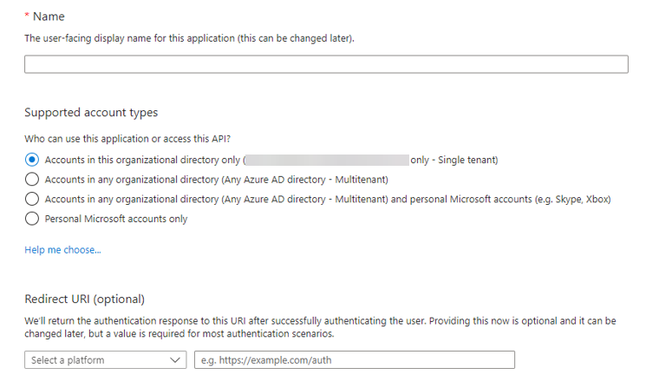Click the "Personal Microsoft accounts only" label text
This screenshot has width=659, height=388.
tap(116, 219)
